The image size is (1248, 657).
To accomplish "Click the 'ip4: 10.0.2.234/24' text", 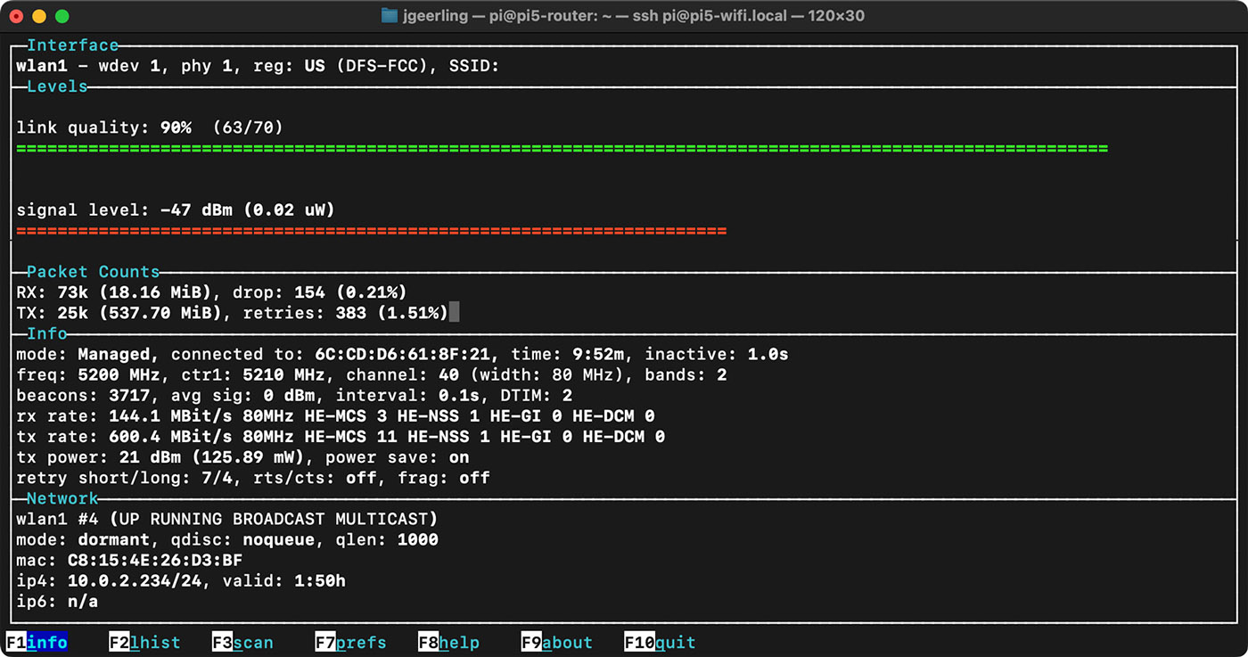I will [x=109, y=580].
